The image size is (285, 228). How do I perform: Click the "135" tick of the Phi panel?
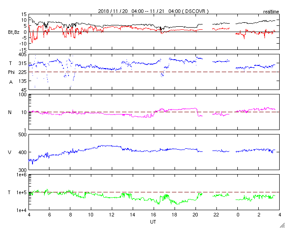tap(23, 81)
